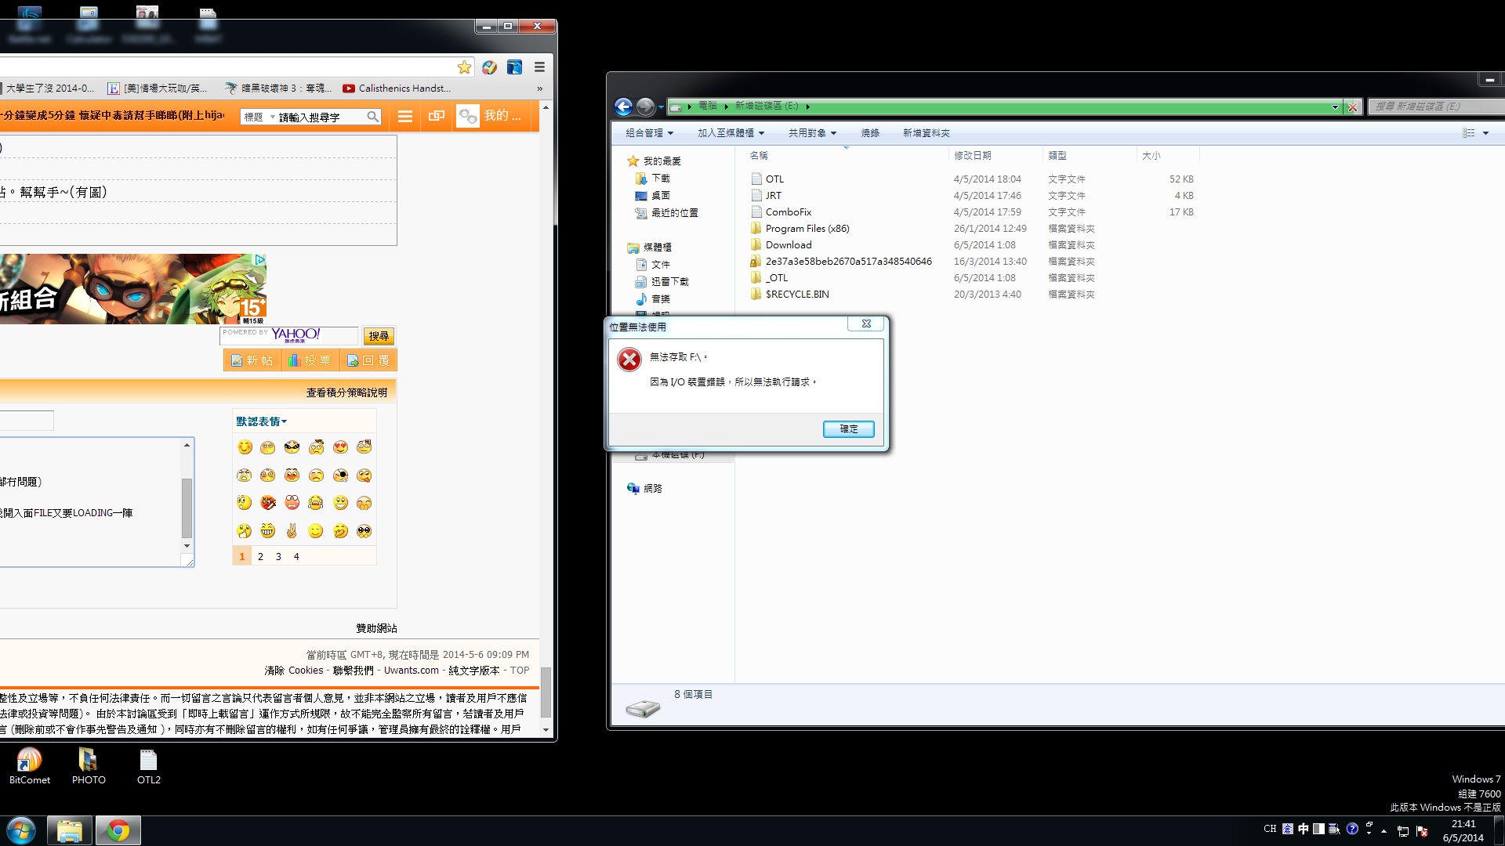
Task: Open address bar history dropdown in Explorer
Action: pyautogui.click(x=1335, y=107)
